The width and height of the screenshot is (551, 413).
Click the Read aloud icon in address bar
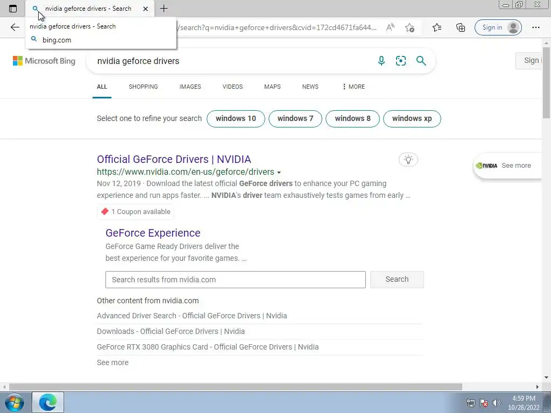[x=390, y=27]
